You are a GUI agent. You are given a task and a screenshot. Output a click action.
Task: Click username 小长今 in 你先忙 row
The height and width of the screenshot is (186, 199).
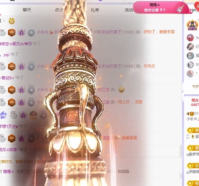tap(42, 66)
